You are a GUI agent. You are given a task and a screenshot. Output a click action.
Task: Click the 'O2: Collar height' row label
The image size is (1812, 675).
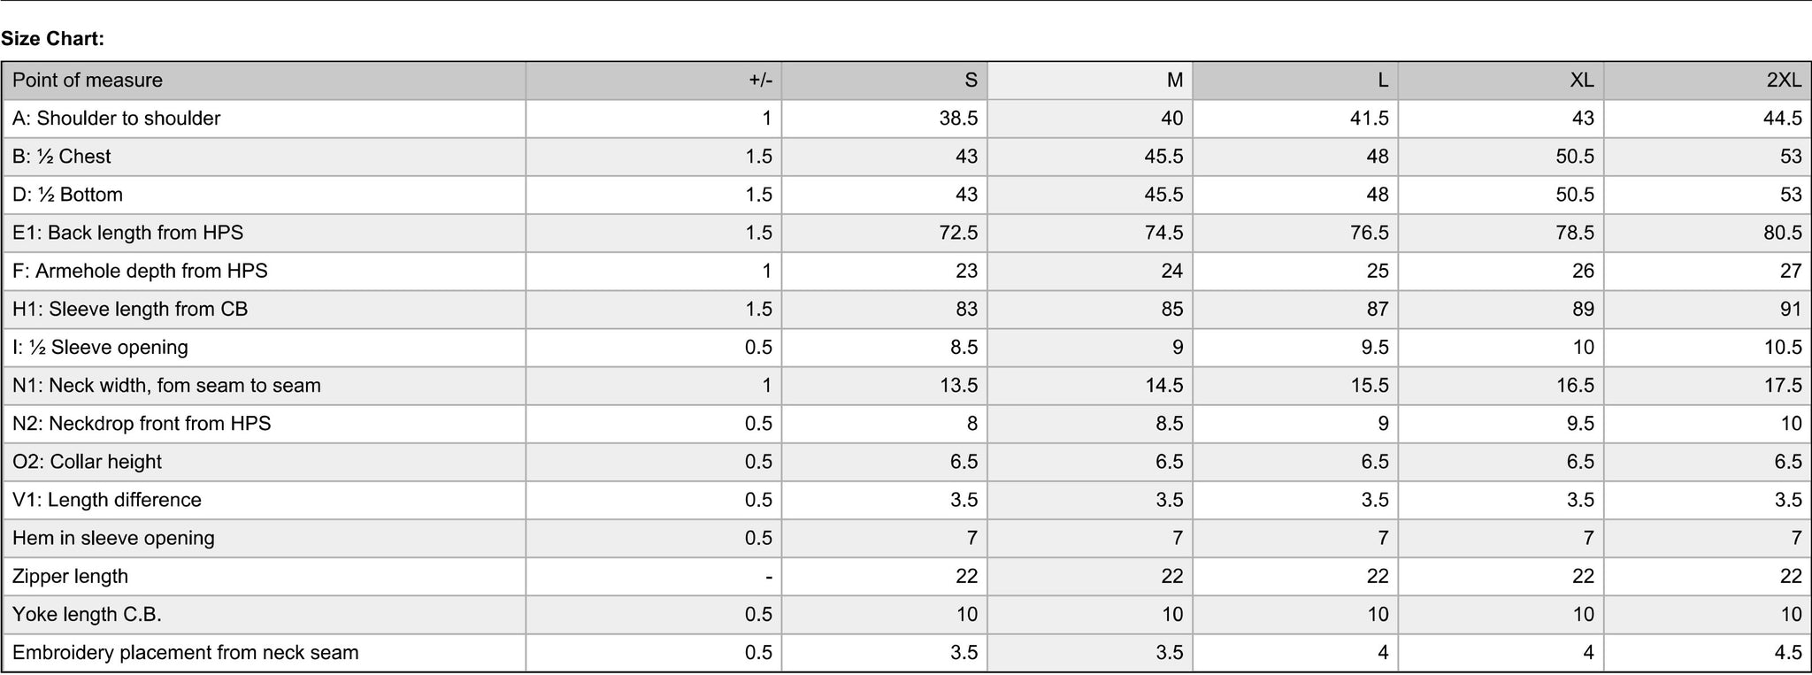pos(87,462)
